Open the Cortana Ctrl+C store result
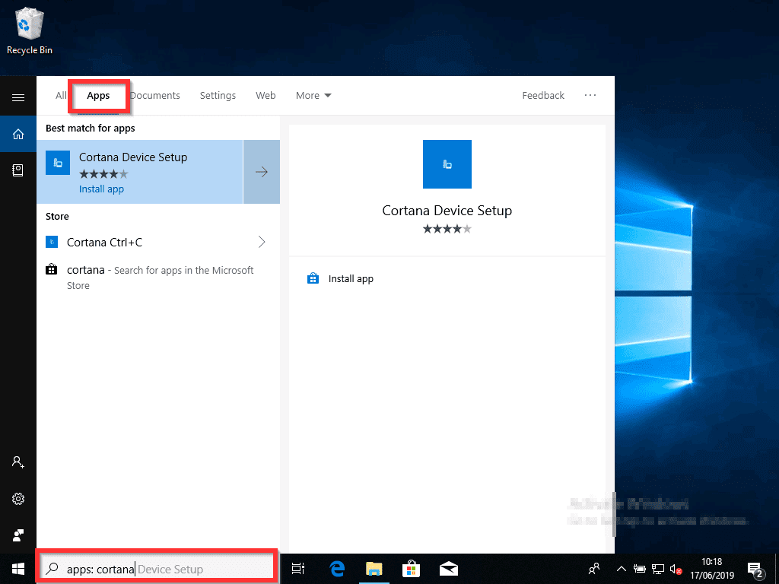 (158, 242)
